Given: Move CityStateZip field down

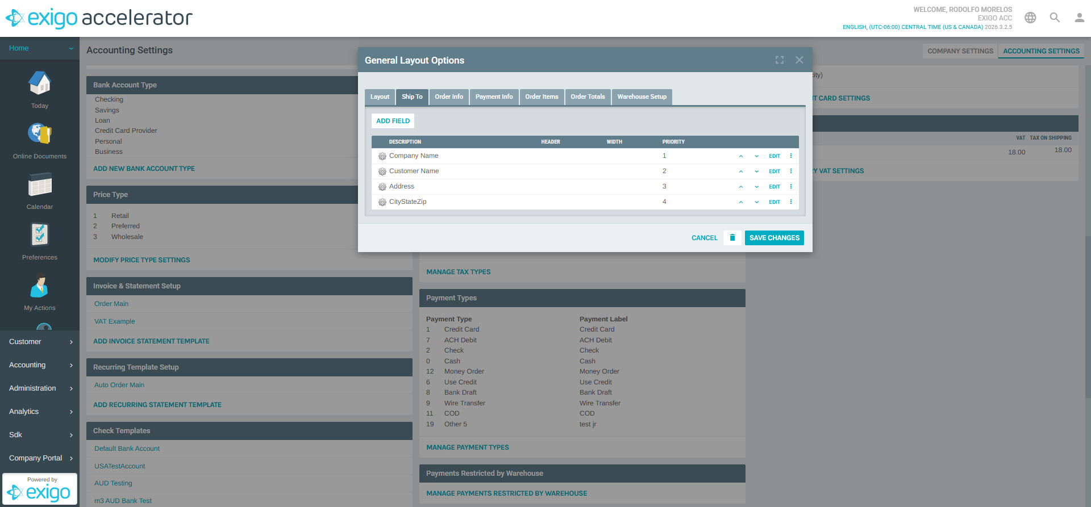Looking at the screenshot, I should point(756,202).
